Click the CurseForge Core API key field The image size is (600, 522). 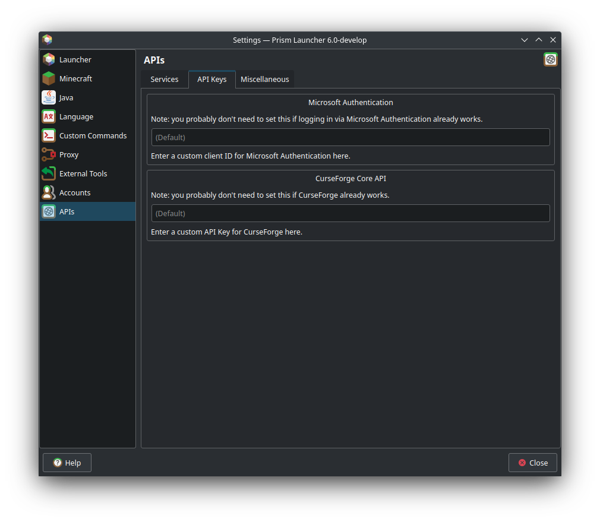pos(350,213)
